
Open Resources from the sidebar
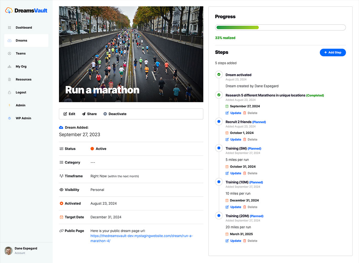point(26,79)
